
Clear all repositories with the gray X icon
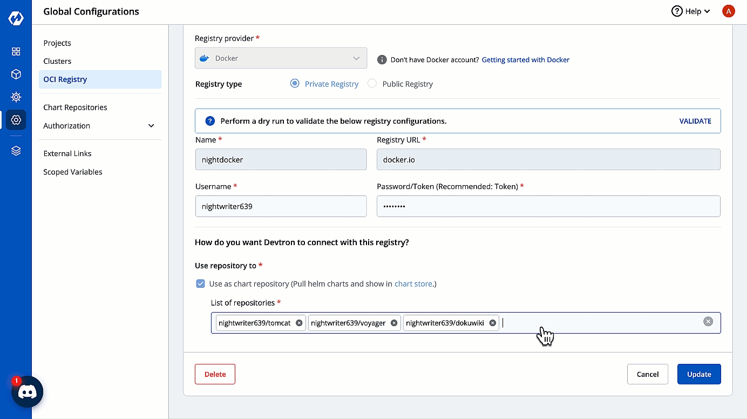[708, 322]
